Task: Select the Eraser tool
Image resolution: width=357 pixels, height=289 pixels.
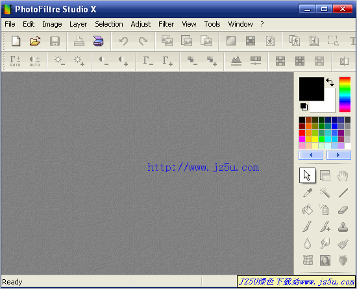Action: [343, 210]
